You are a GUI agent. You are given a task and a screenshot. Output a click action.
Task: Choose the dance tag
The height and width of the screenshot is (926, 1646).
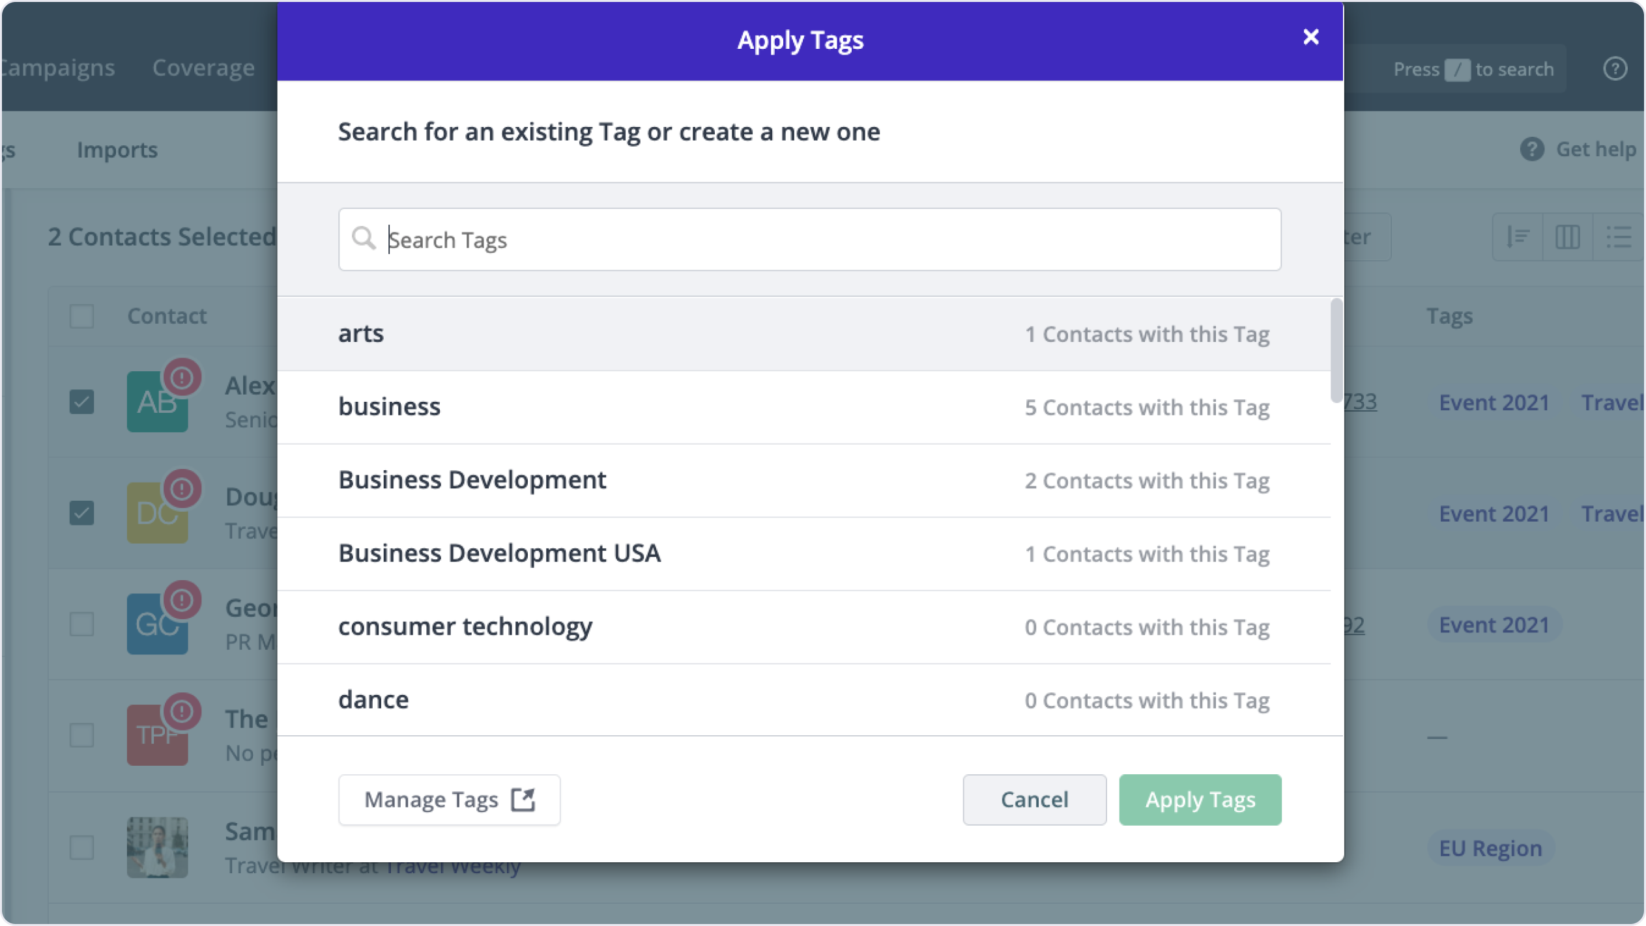pos(804,700)
